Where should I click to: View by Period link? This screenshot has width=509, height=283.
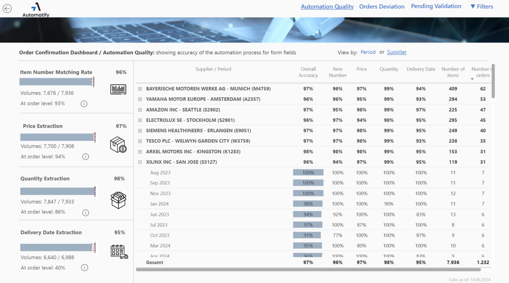pyautogui.click(x=368, y=52)
